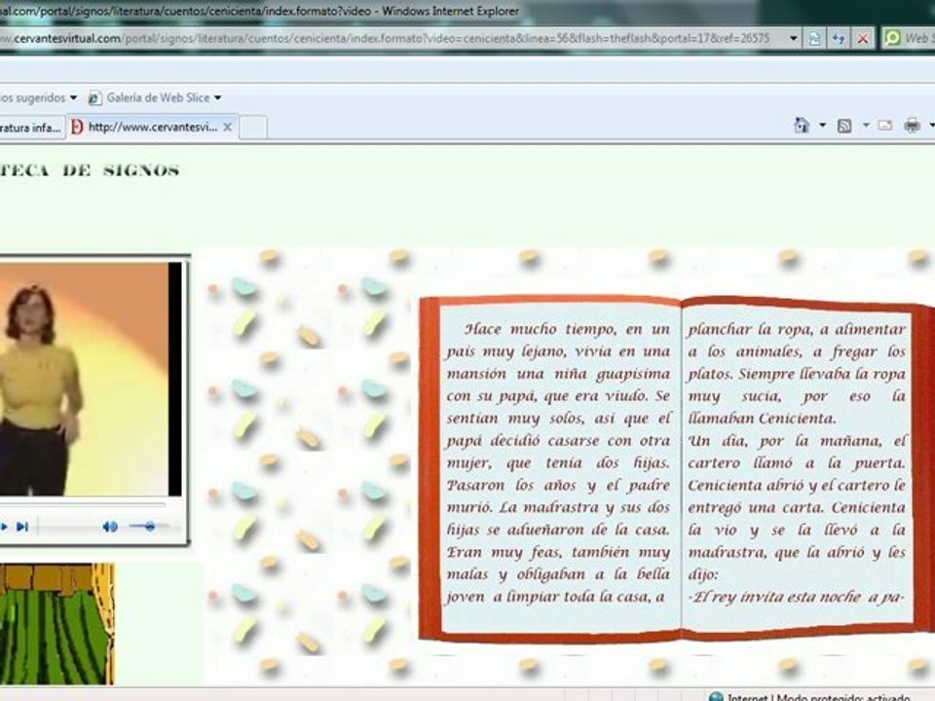Click the Home toolbar icon
The height and width of the screenshot is (701, 935).
802,126
